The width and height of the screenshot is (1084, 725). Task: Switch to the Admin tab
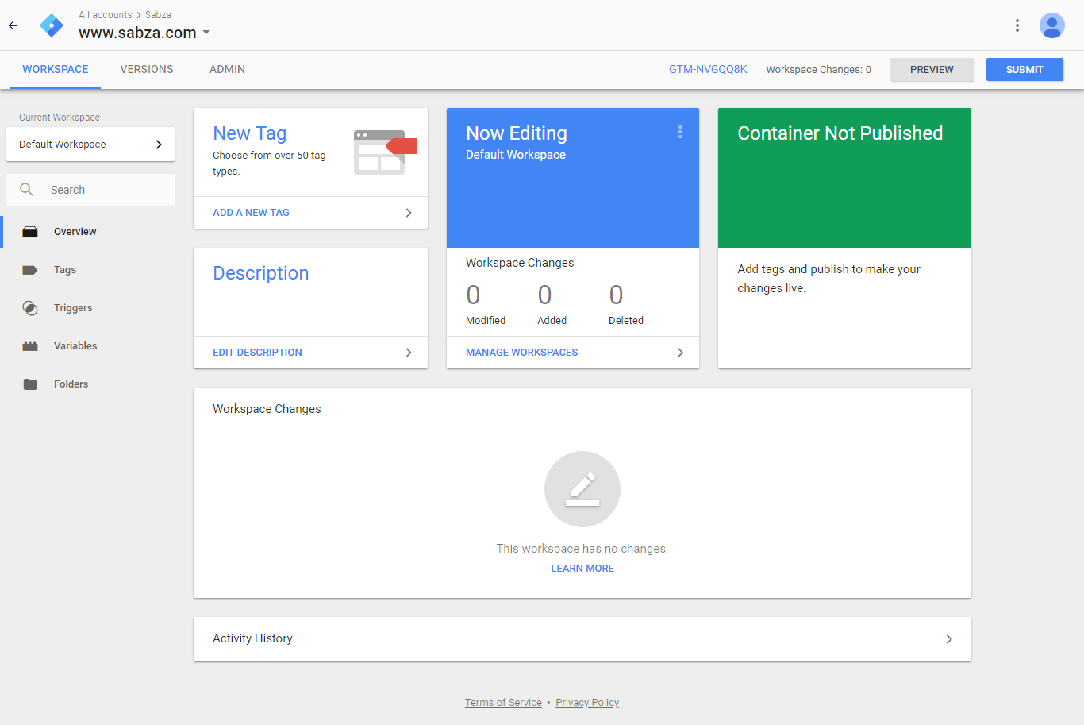pos(227,70)
